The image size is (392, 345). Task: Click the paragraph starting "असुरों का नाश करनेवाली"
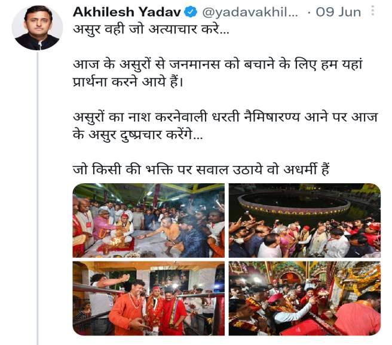pos(225,126)
